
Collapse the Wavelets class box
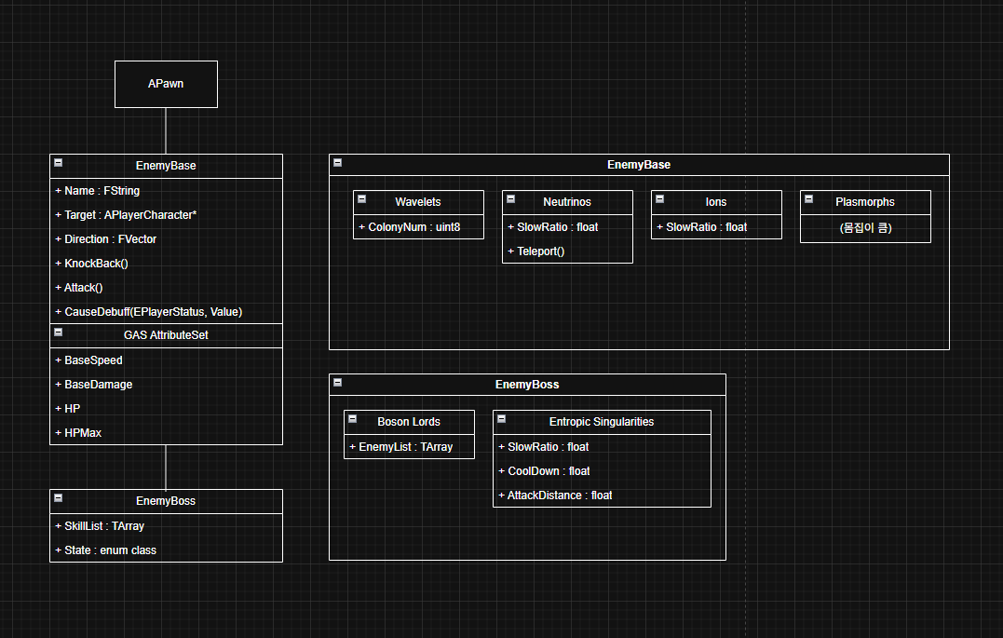coord(362,199)
